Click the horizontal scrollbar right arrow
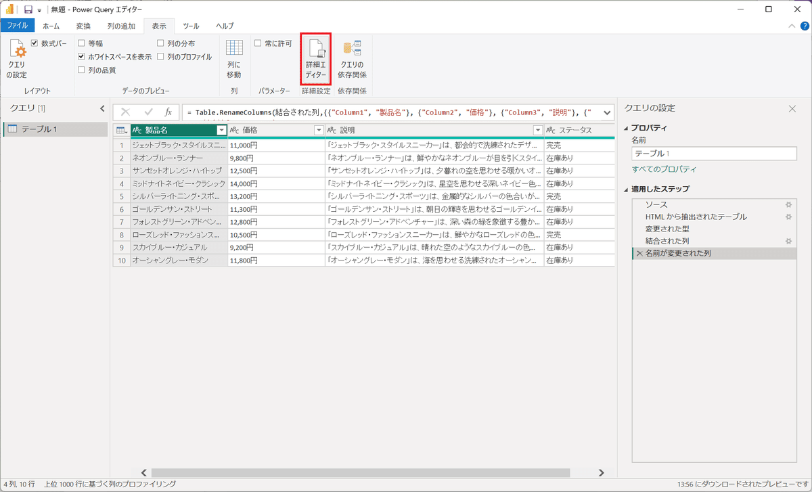Screen dimensions: 812x492 tap(601, 472)
